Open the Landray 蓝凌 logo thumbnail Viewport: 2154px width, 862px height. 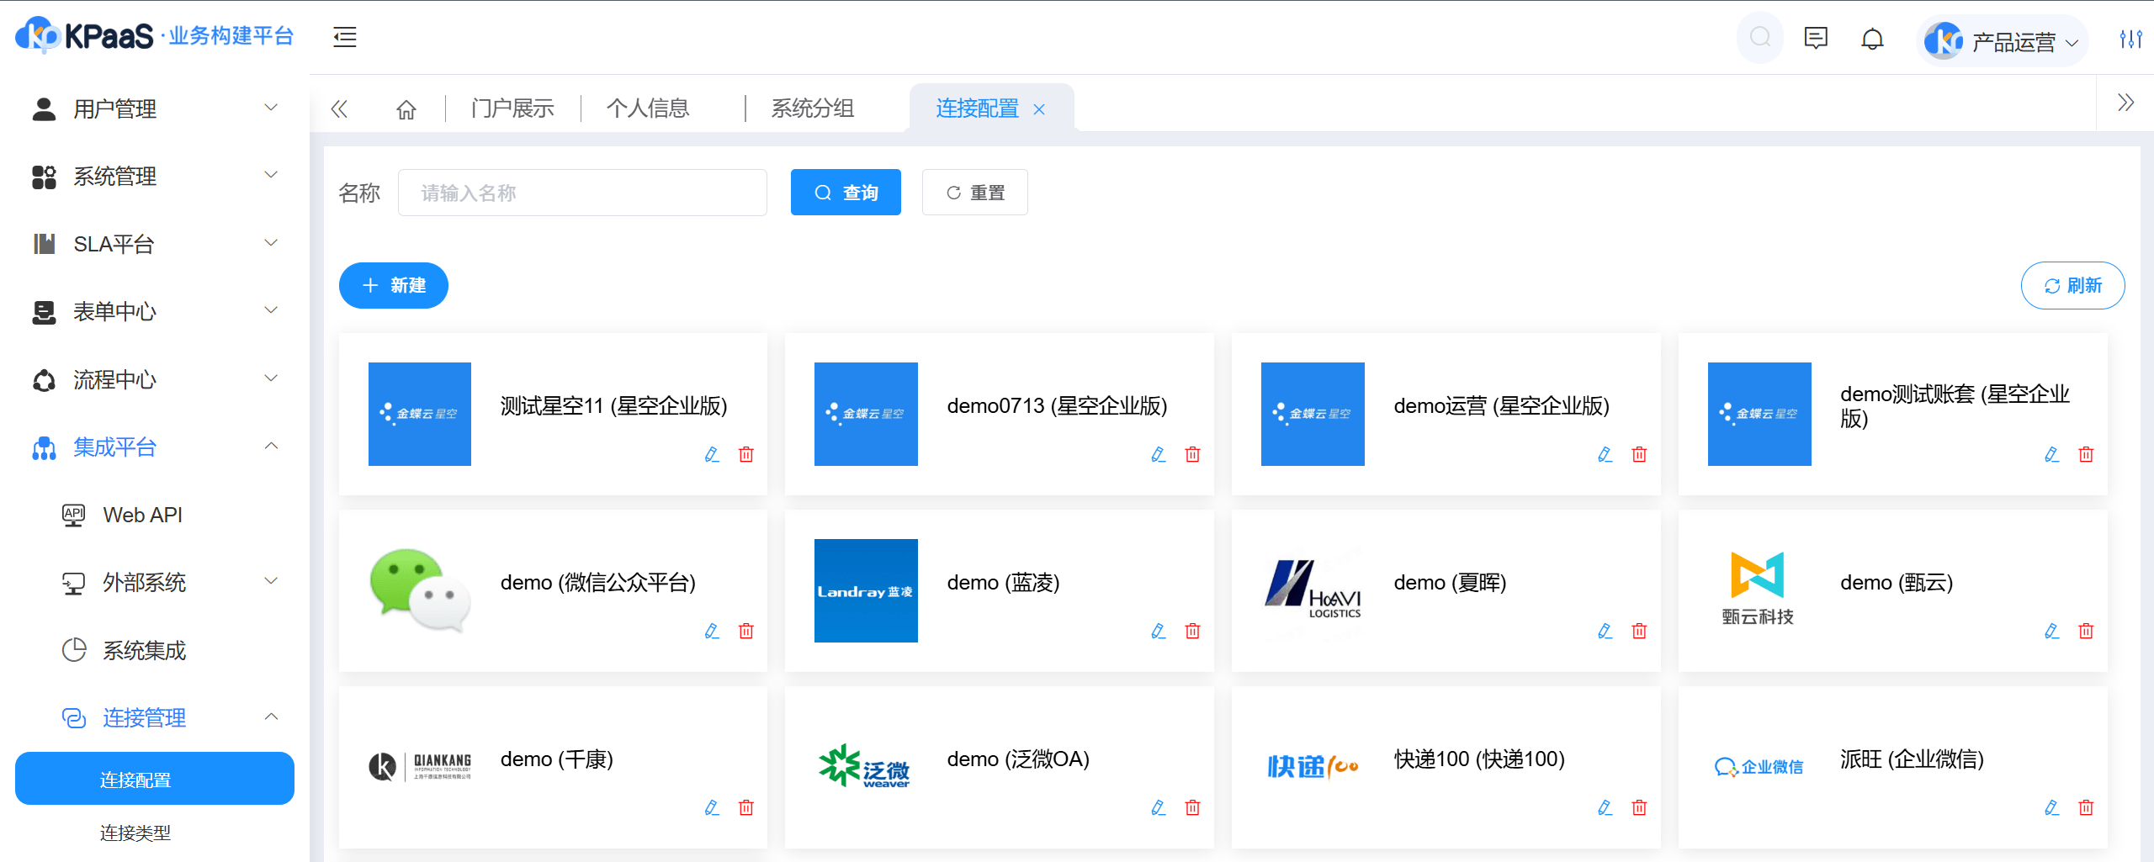click(x=866, y=590)
